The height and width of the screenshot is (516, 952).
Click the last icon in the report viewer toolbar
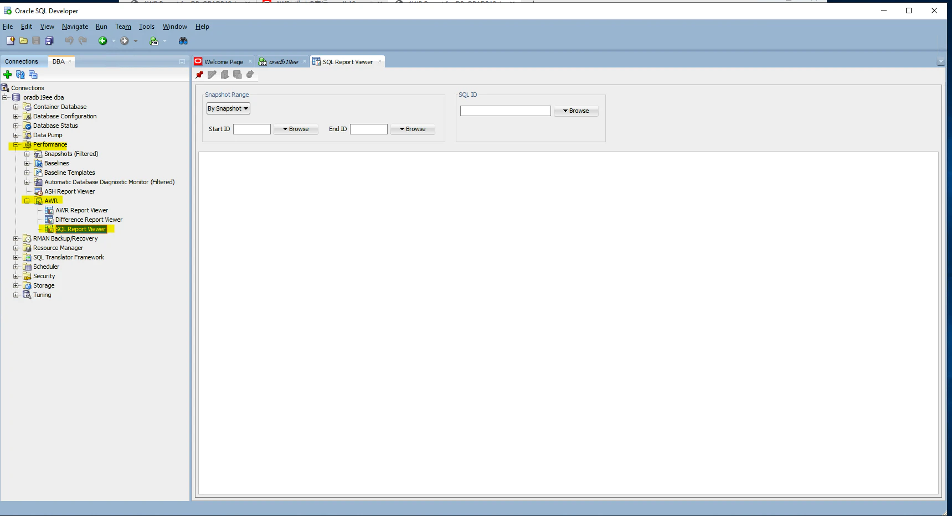point(250,75)
